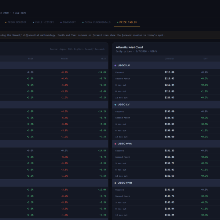220x220 pixels.
Task: Select the $143.03 price cell
Action: point(169,202)
